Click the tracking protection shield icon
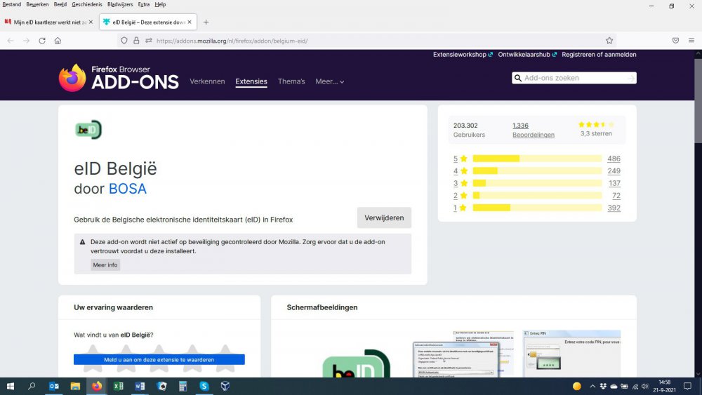The height and width of the screenshot is (395, 702). 124,41
